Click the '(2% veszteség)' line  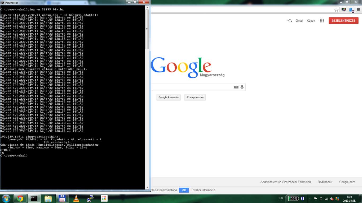point(57,142)
